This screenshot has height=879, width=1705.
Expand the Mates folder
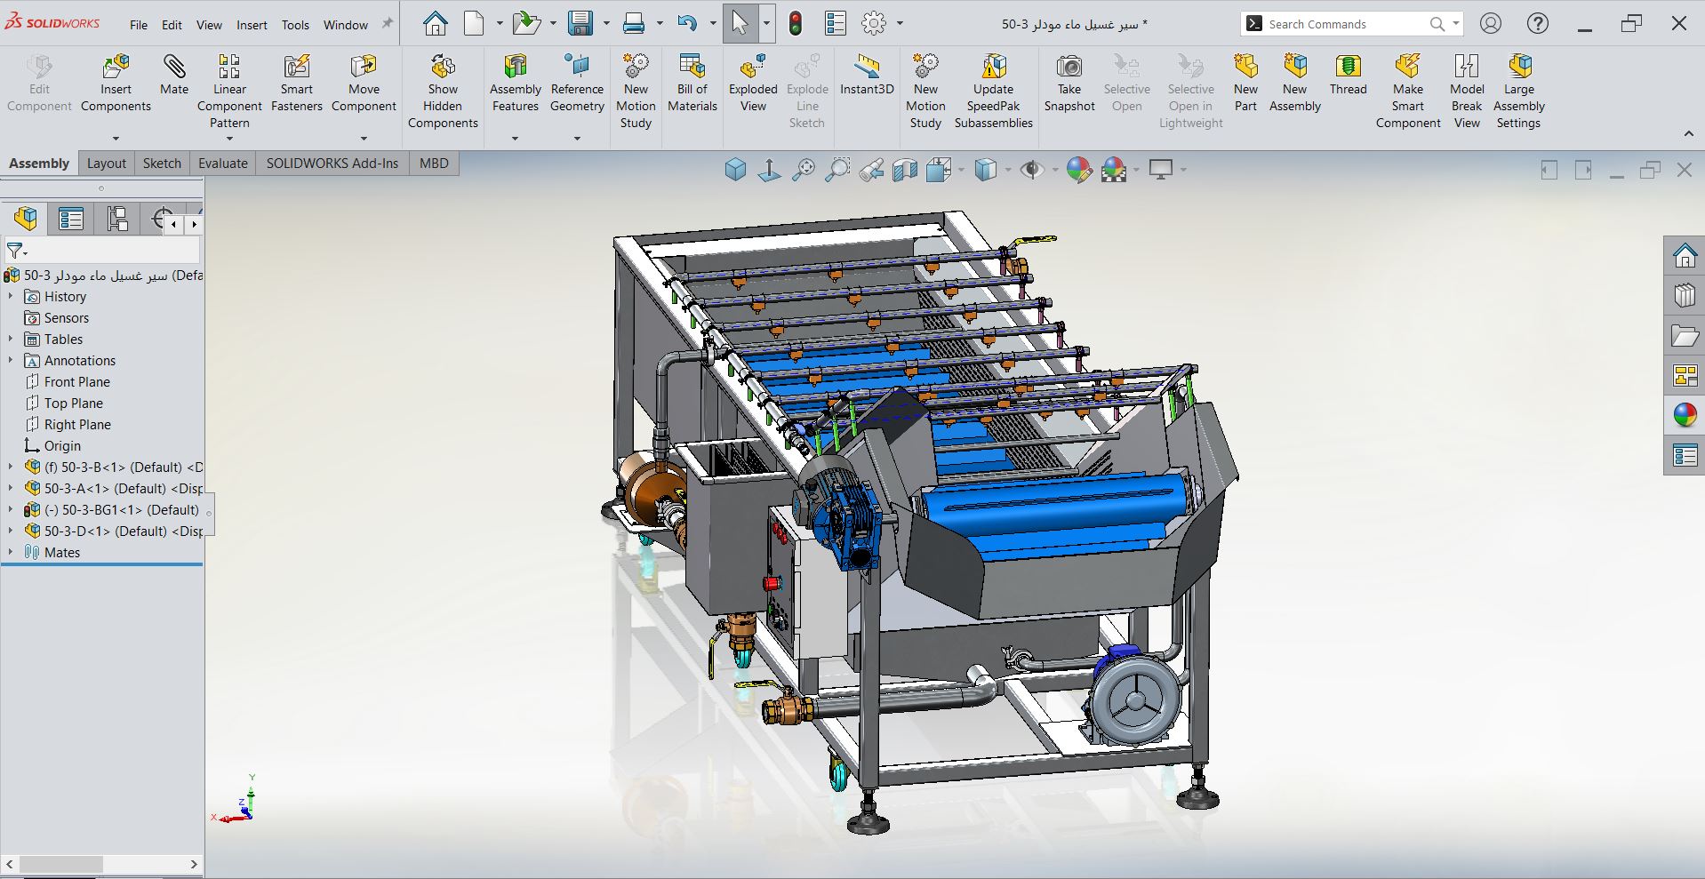tap(11, 553)
